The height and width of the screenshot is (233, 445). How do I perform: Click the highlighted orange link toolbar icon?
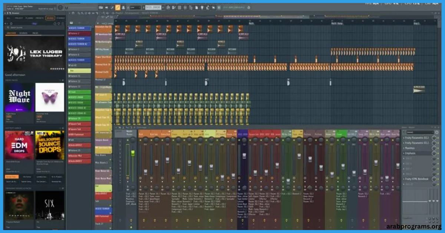pyautogui.click(x=118, y=7)
